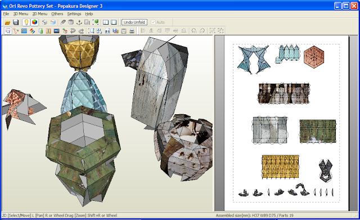Click the red, green and blue stripes icon
Image resolution: width=360 pixels, height=220 pixels.
pos(33,31)
